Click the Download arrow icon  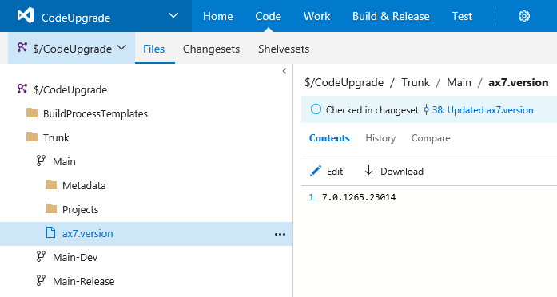[368, 171]
